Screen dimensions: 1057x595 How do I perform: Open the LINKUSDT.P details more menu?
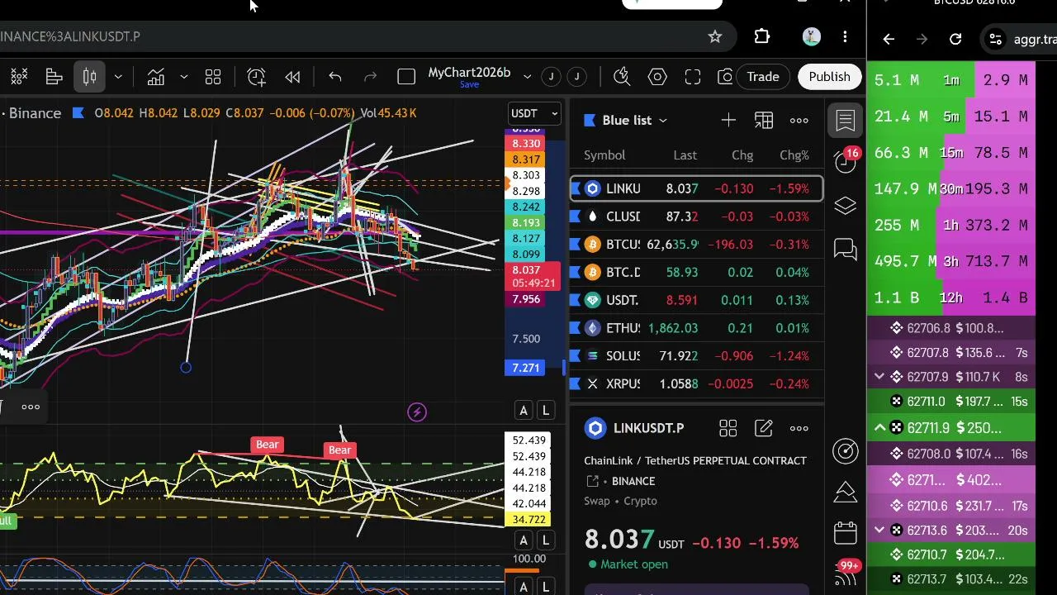tap(799, 428)
